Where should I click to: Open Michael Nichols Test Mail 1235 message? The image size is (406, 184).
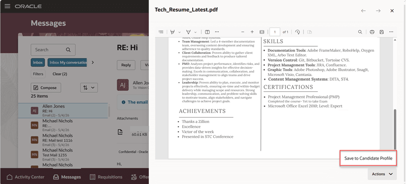click(x=63, y=155)
